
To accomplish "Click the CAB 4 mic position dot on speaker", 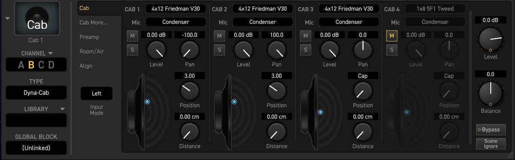I will [x=406, y=112].
